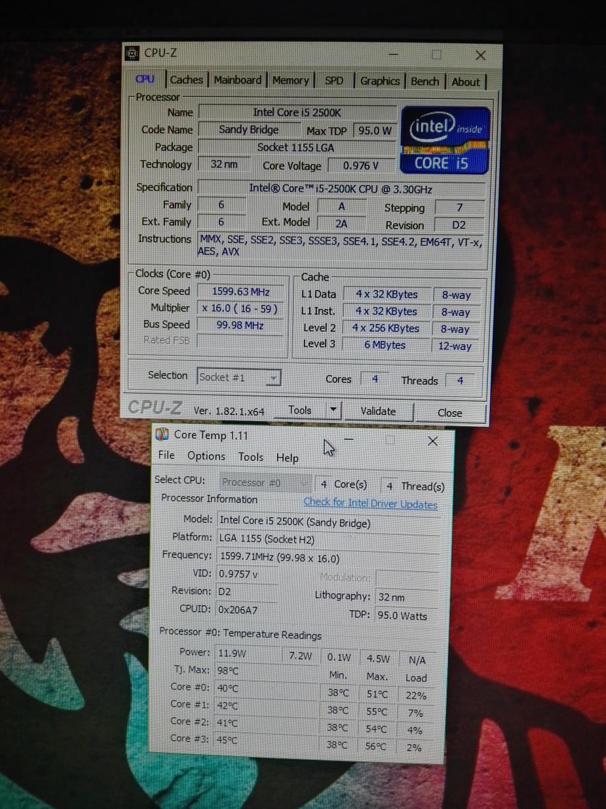Click the Core #3 max temperature 56°C
The width and height of the screenshot is (606, 809).
point(376,746)
